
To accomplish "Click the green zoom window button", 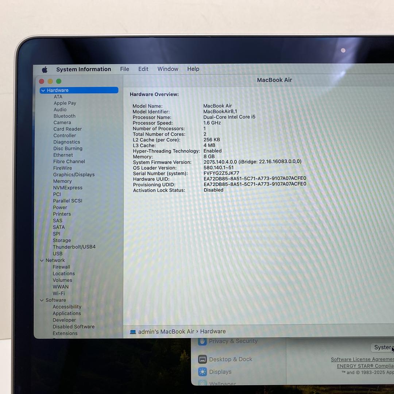I will click(59, 81).
